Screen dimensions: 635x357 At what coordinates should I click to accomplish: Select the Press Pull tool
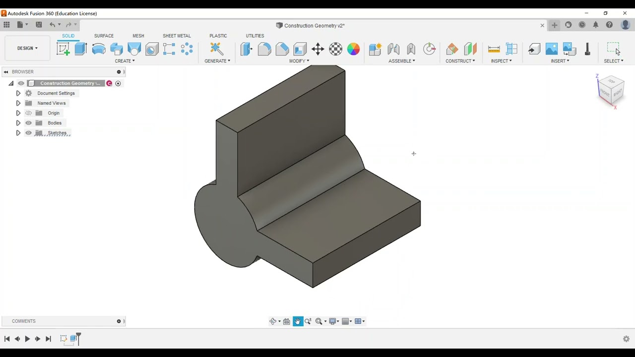(247, 49)
